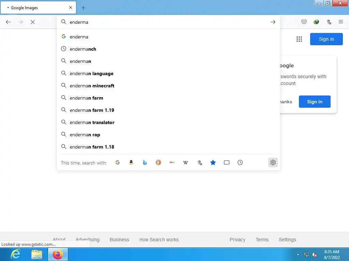Open Firefox hamburger menu
Viewport: 349px width, 261px height.
coord(341,22)
